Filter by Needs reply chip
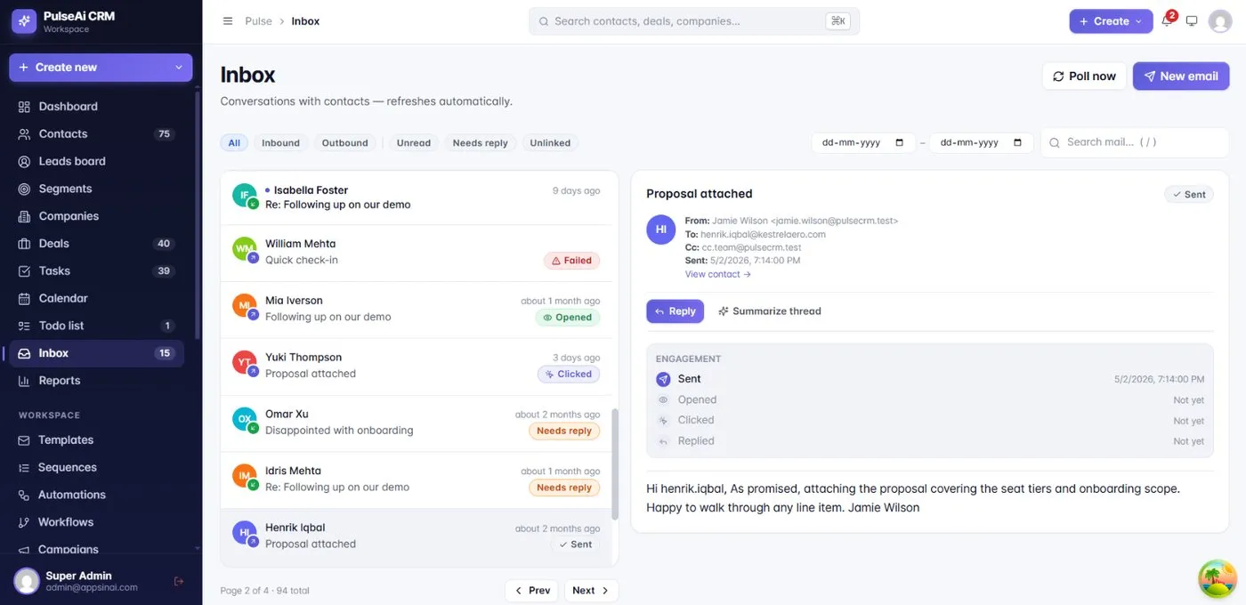 point(481,142)
